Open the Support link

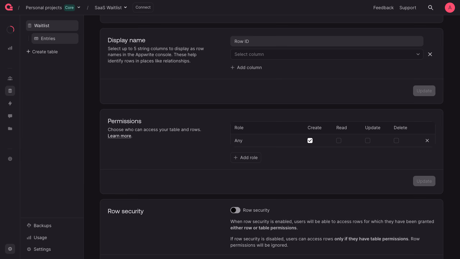tap(408, 8)
